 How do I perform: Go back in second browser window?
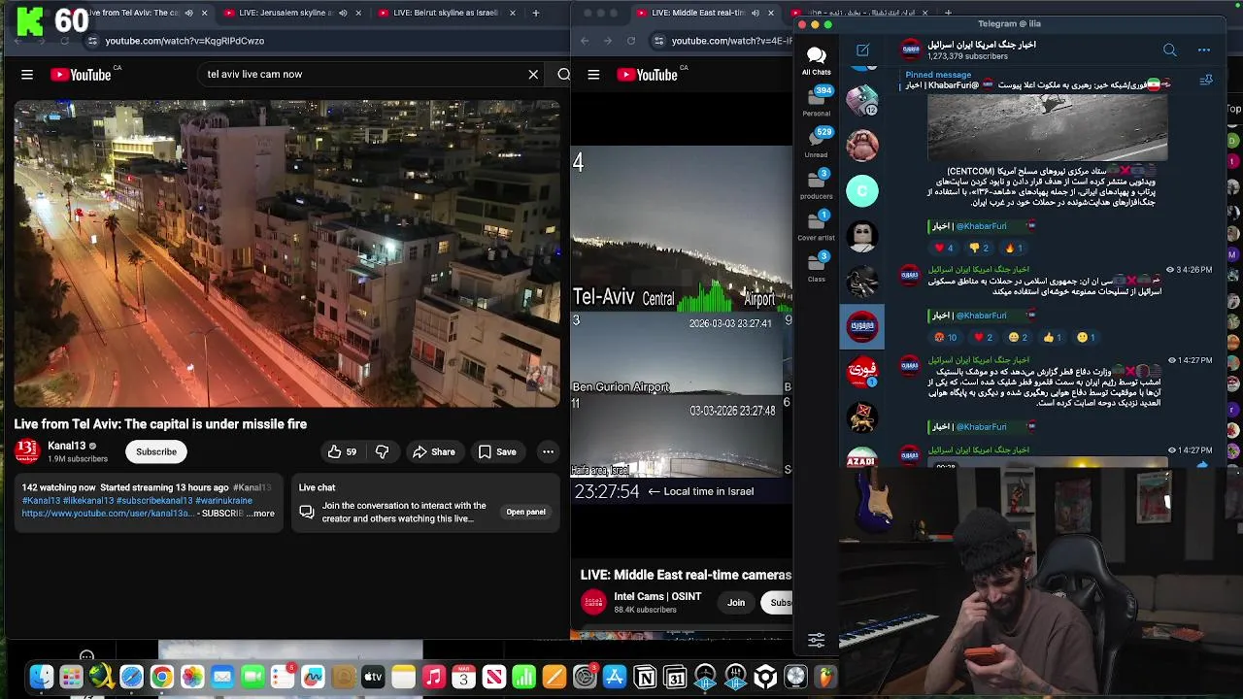point(585,41)
